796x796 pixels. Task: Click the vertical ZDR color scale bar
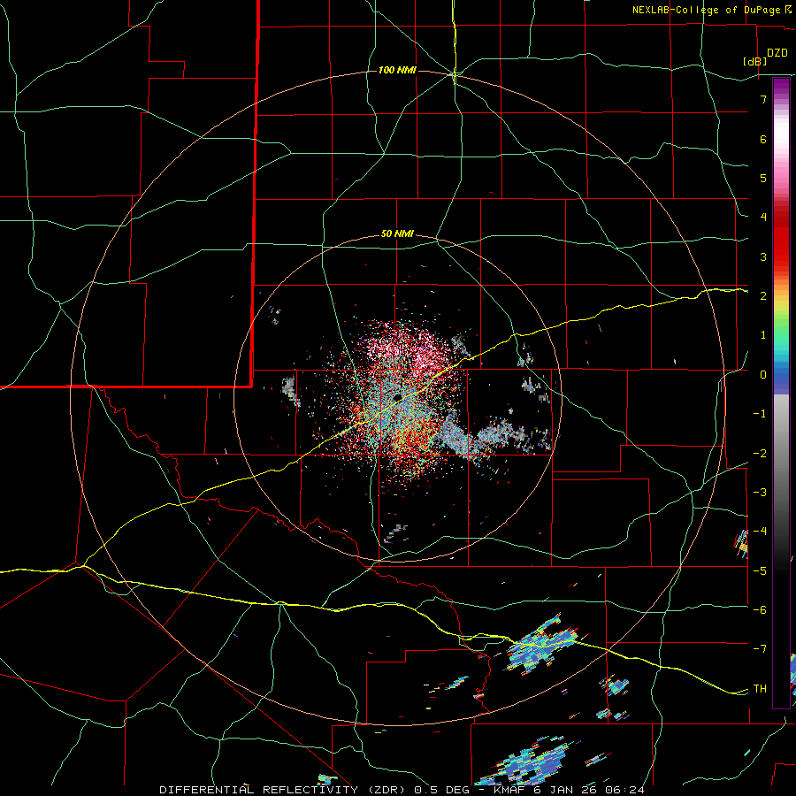tap(781, 393)
